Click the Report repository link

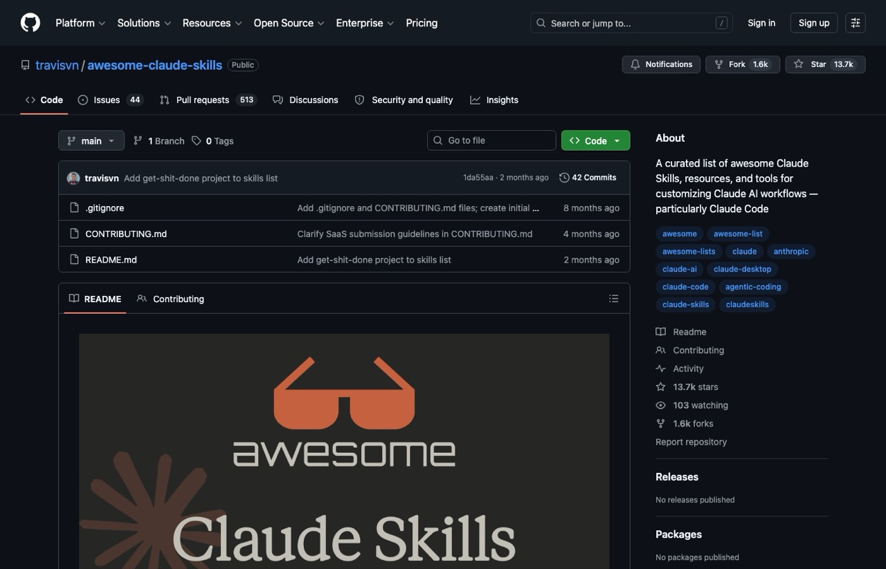[691, 442]
